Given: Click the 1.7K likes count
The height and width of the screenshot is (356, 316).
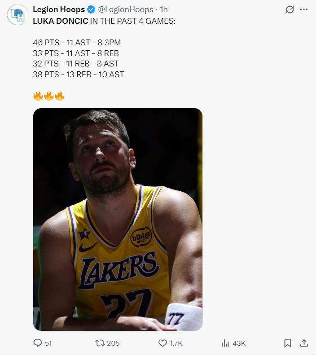Looking at the screenshot, I should 176,343.
